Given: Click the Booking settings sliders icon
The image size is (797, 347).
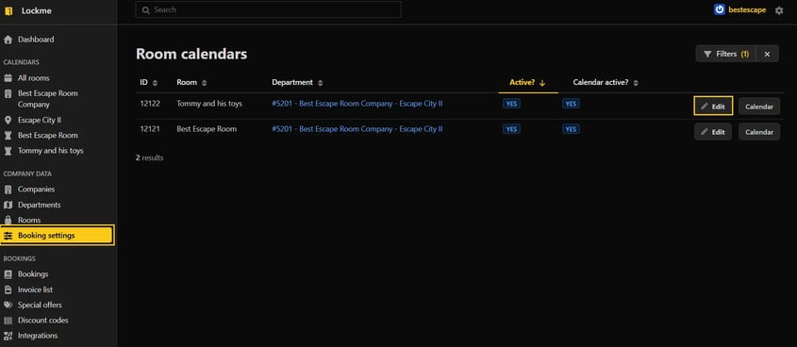Looking at the screenshot, I should (8, 236).
